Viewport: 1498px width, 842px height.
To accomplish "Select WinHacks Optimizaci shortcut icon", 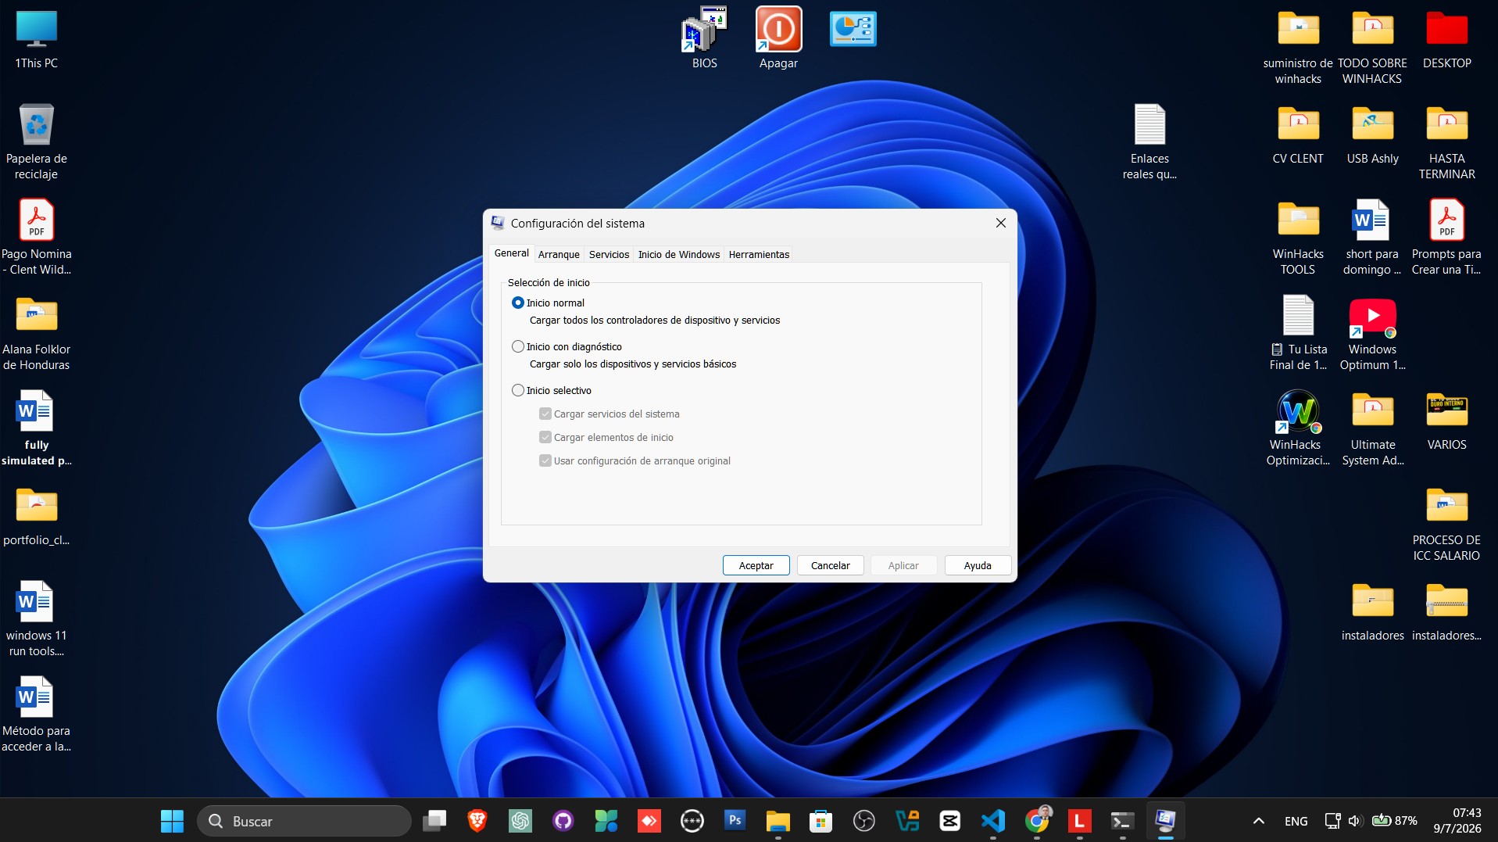I will [1298, 427].
